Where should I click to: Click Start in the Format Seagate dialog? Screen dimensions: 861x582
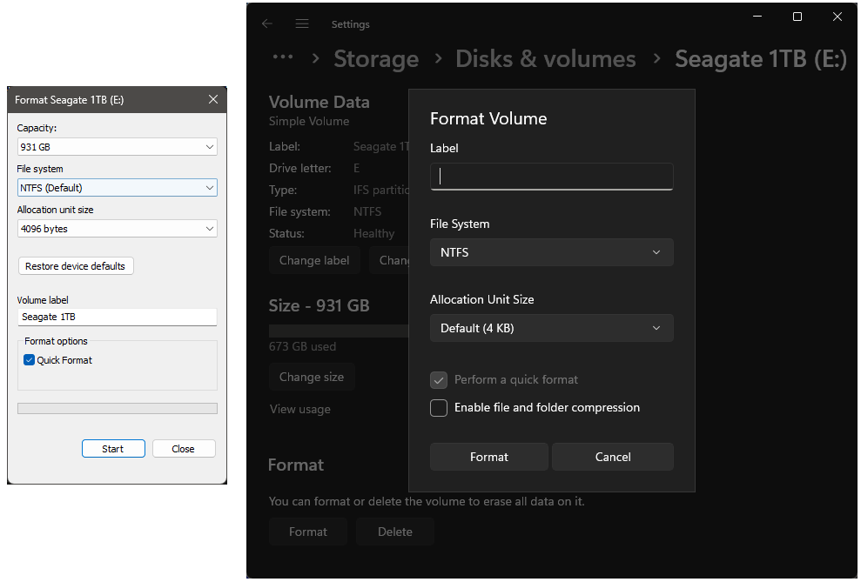tap(113, 449)
